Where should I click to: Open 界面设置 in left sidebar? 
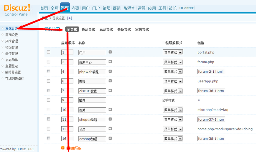(x=12, y=35)
